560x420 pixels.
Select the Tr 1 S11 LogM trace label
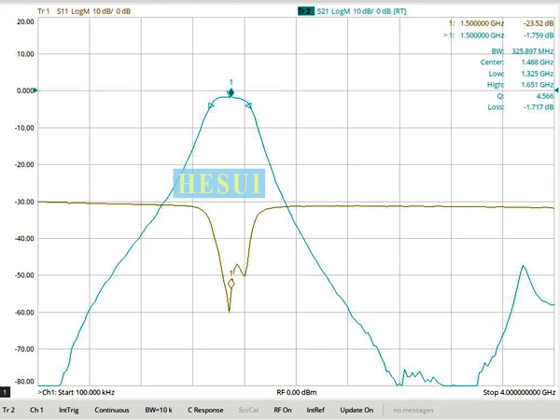coord(84,11)
